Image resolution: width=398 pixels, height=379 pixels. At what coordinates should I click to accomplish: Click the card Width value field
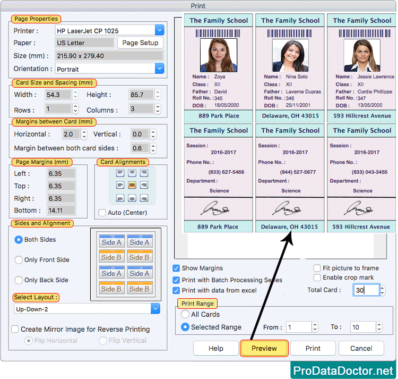[x=58, y=95]
